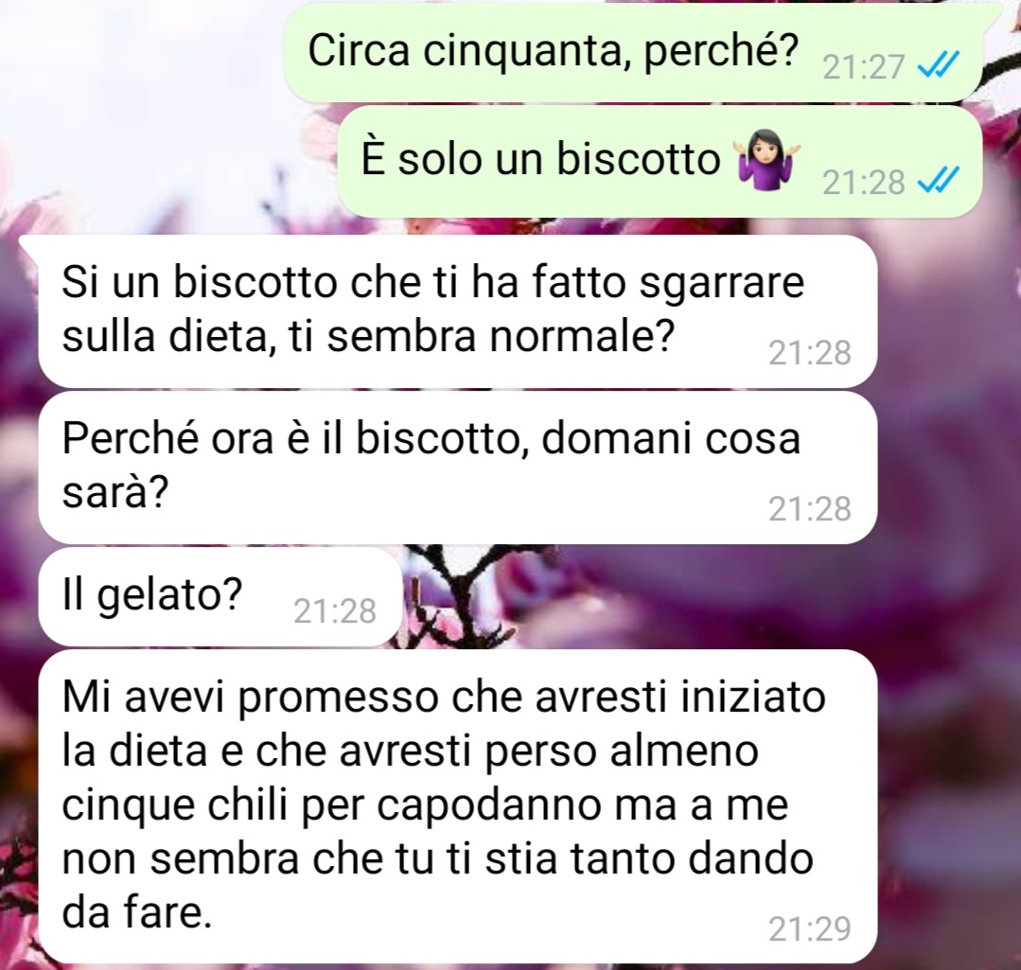Tap the 21:28 timestamp on 'Il gelato?'
This screenshot has width=1021, height=970.
335,611
